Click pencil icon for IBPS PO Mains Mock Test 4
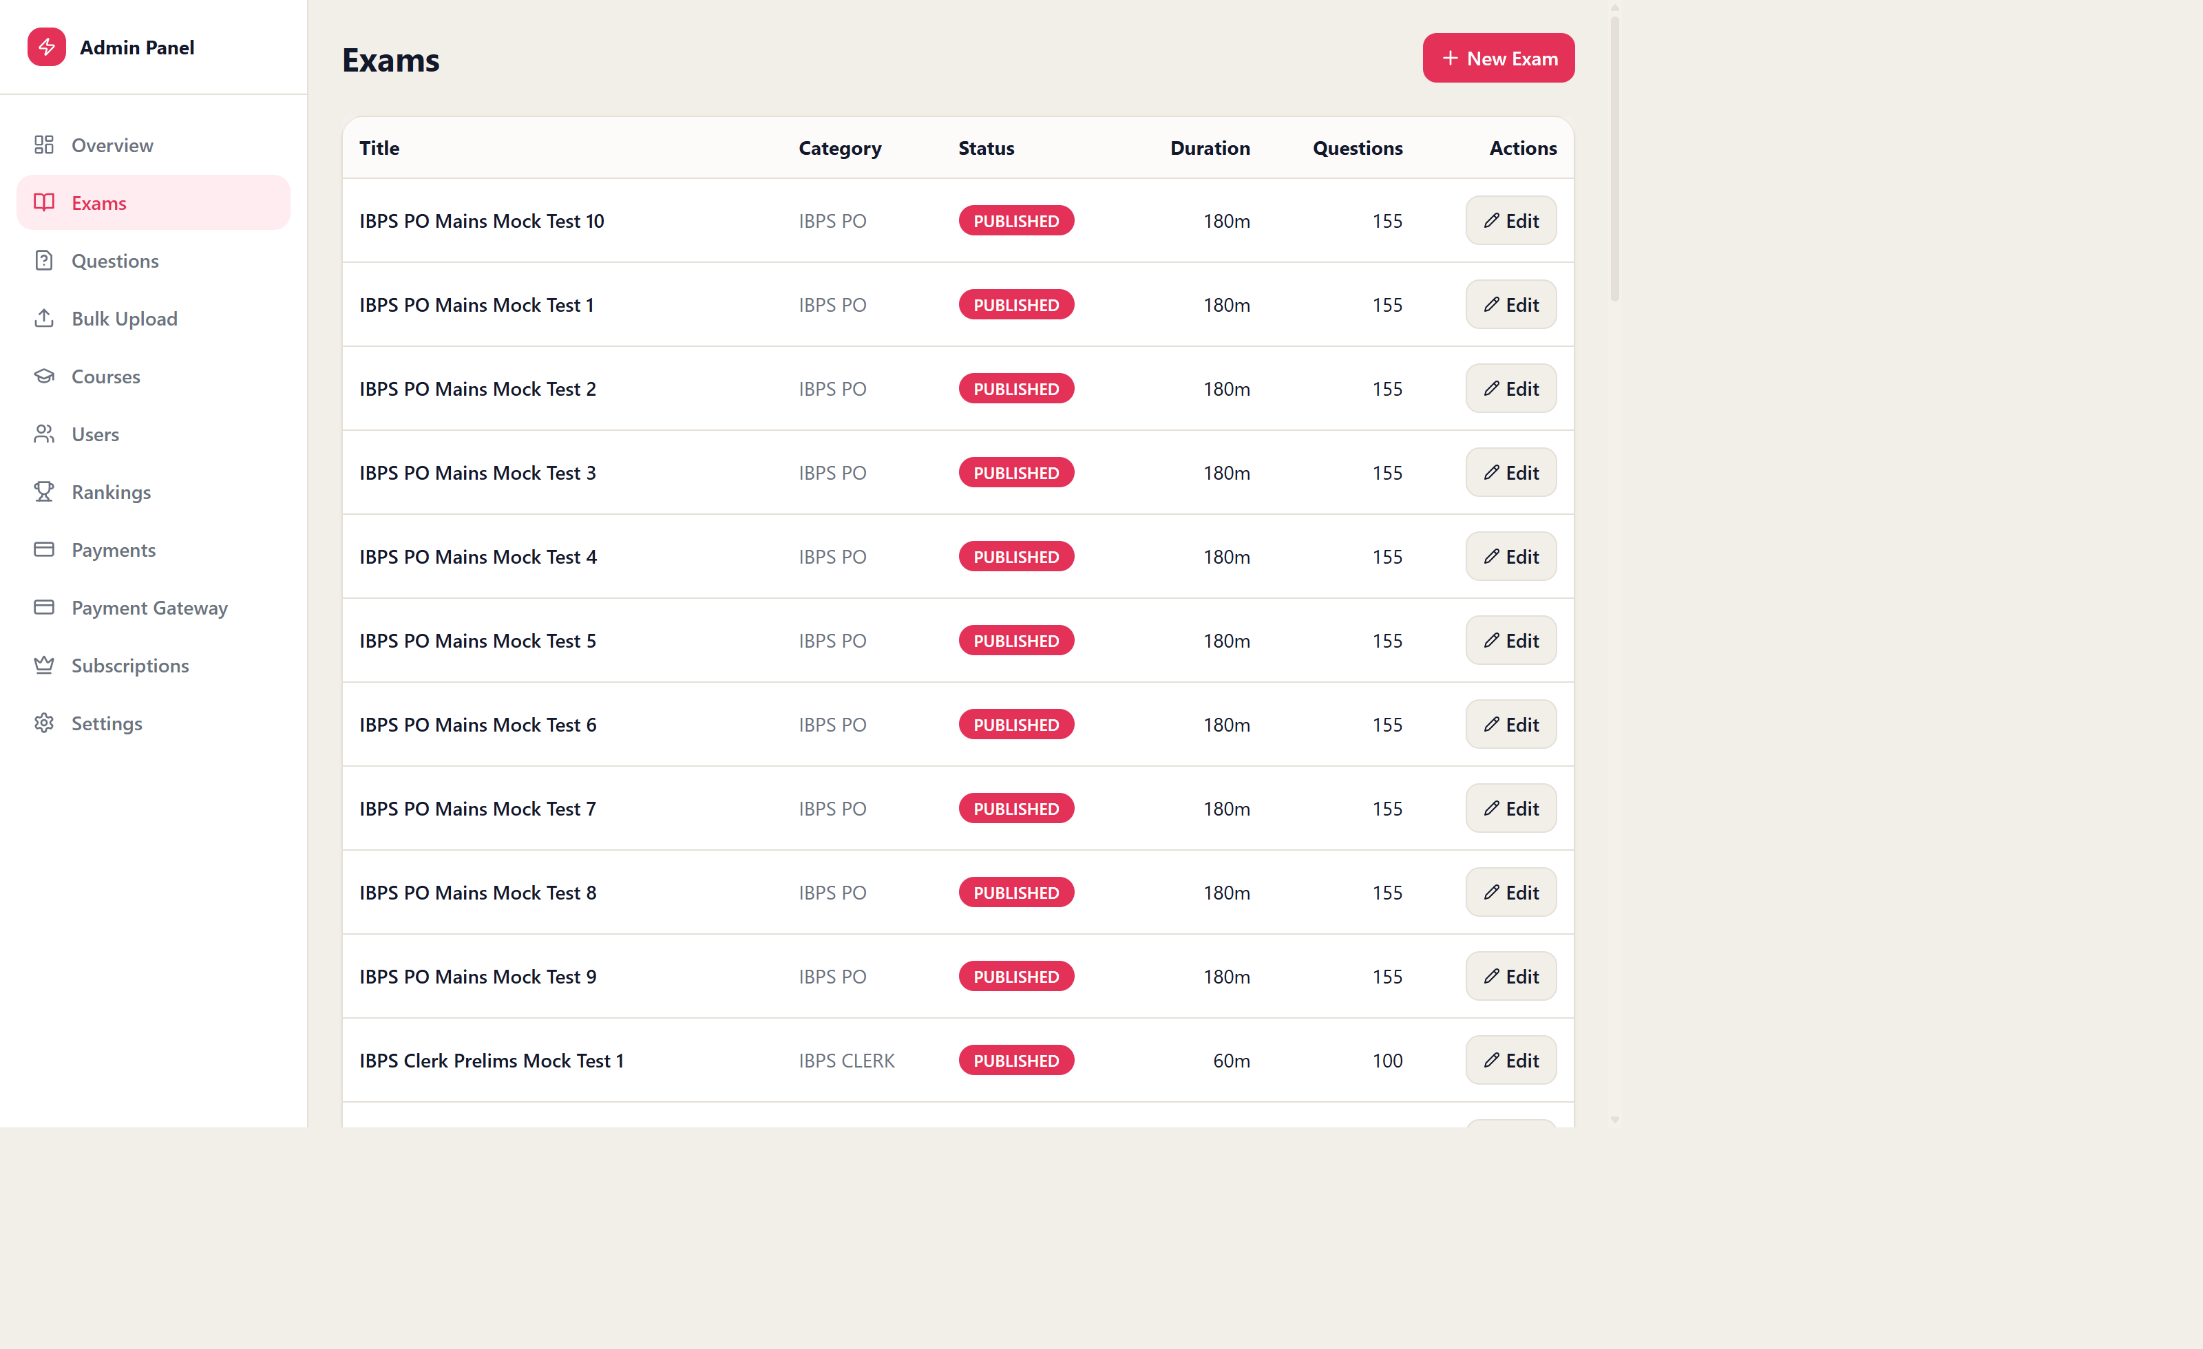This screenshot has height=1349, width=2203. coord(1491,556)
